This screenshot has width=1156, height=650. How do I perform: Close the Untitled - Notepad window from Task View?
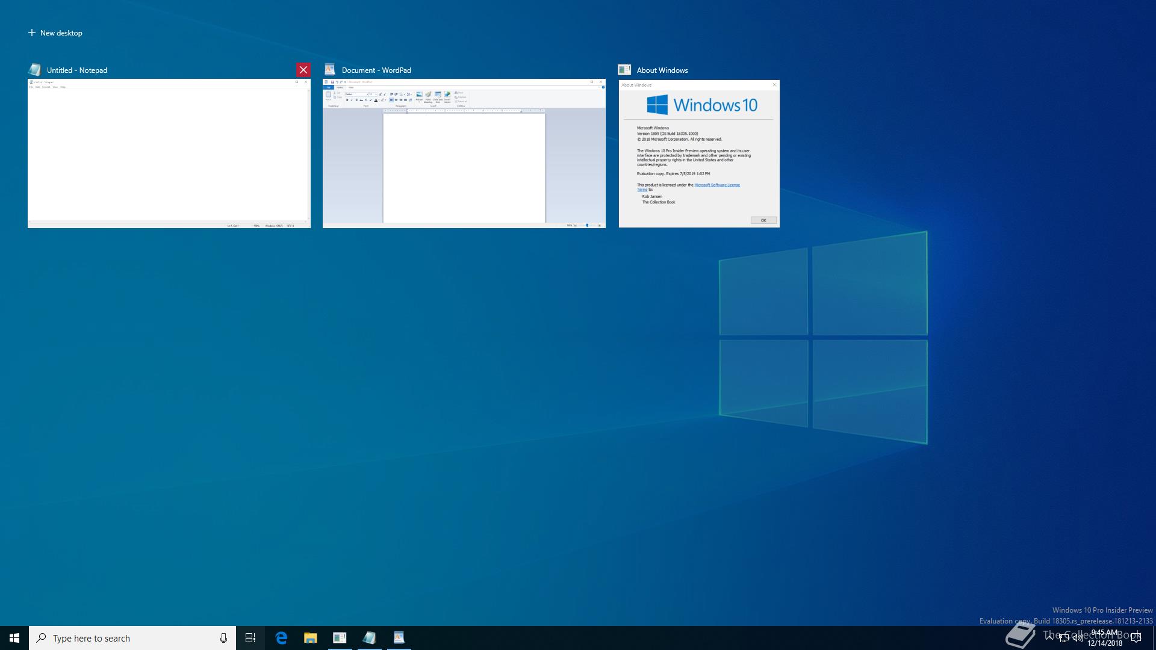pyautogui.click(x=303, y=70)
